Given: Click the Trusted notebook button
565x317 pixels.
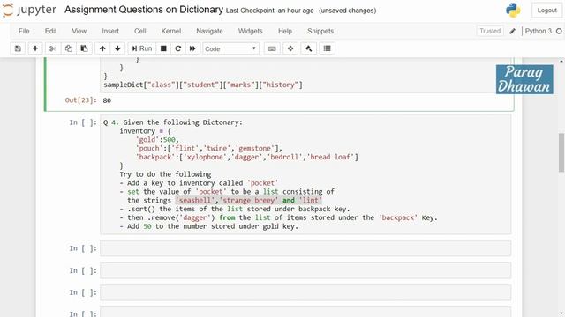Looking at the screenshot, I should (x=490, y=32).
